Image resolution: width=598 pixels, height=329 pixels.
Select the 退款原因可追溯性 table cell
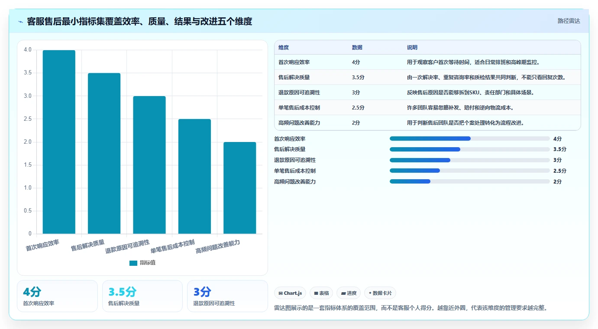[299, 93]
